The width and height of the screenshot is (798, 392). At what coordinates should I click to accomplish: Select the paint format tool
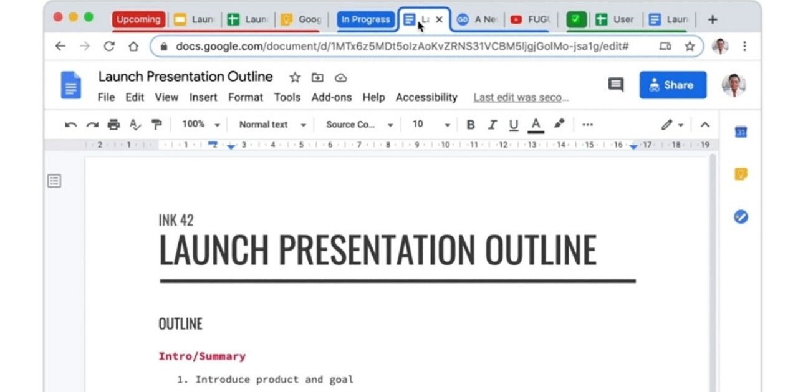(x=156, y=125)
